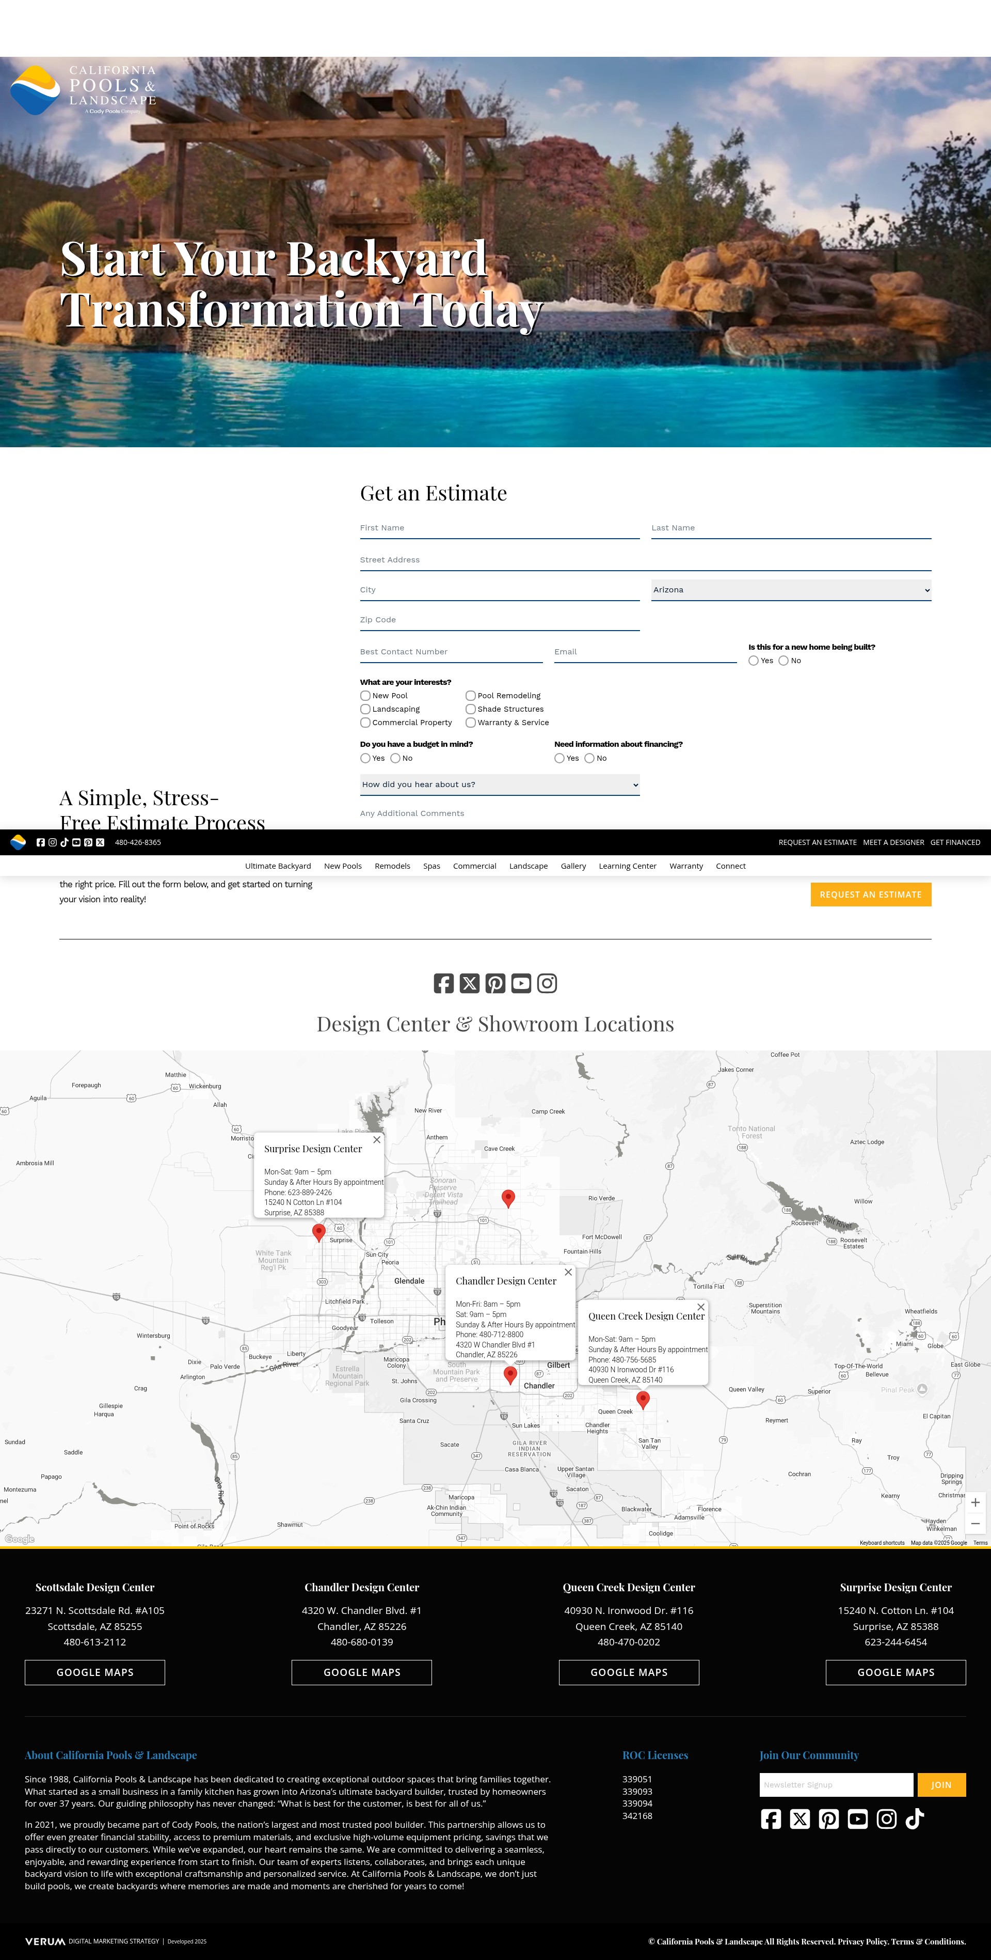Image resolution: width=991 pixels, height=1960 pixels.
Task: Open How did you hear about us dropdown
Action: click(x=500, y=785)
